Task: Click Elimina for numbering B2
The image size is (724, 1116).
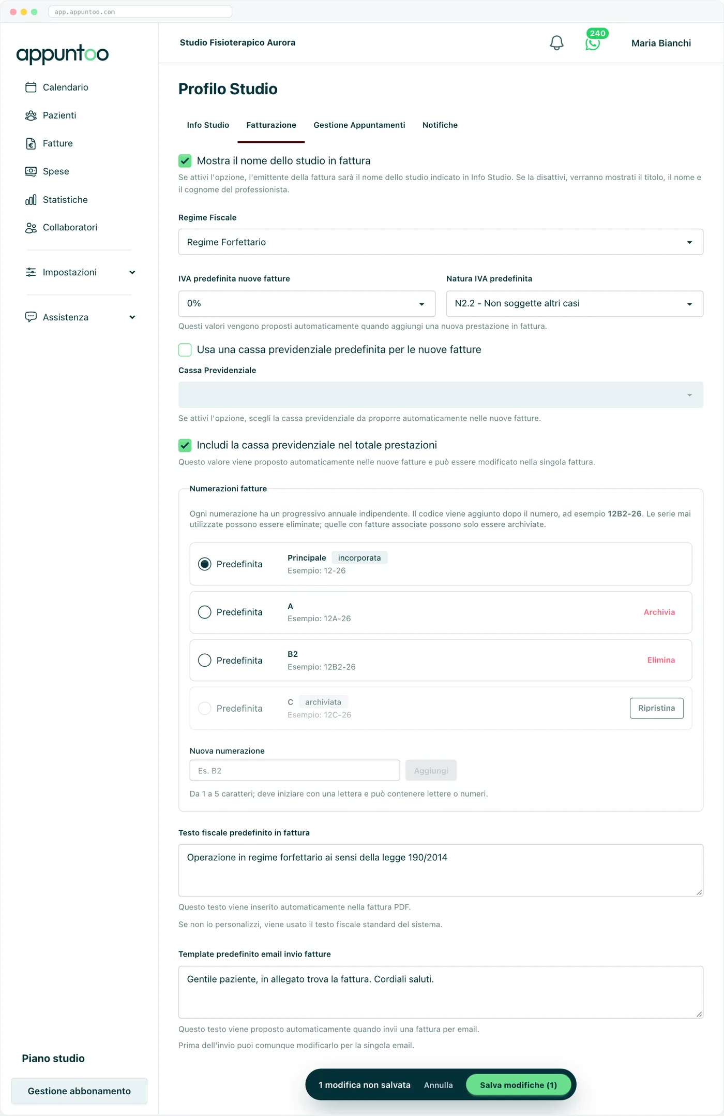Action: (661, 660)
